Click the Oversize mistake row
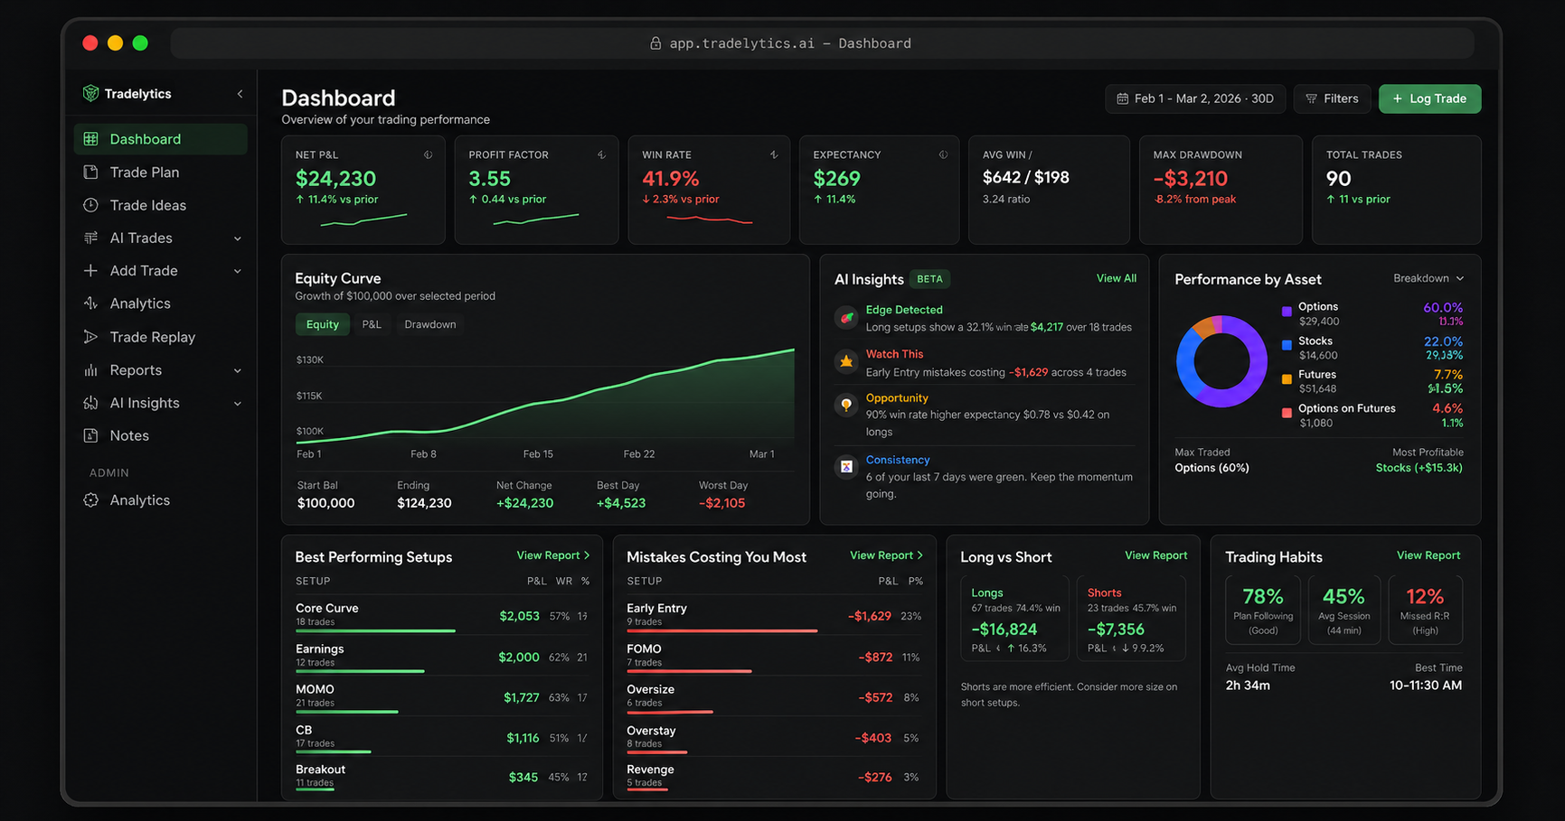The image size is (1565, 821). 775,697
